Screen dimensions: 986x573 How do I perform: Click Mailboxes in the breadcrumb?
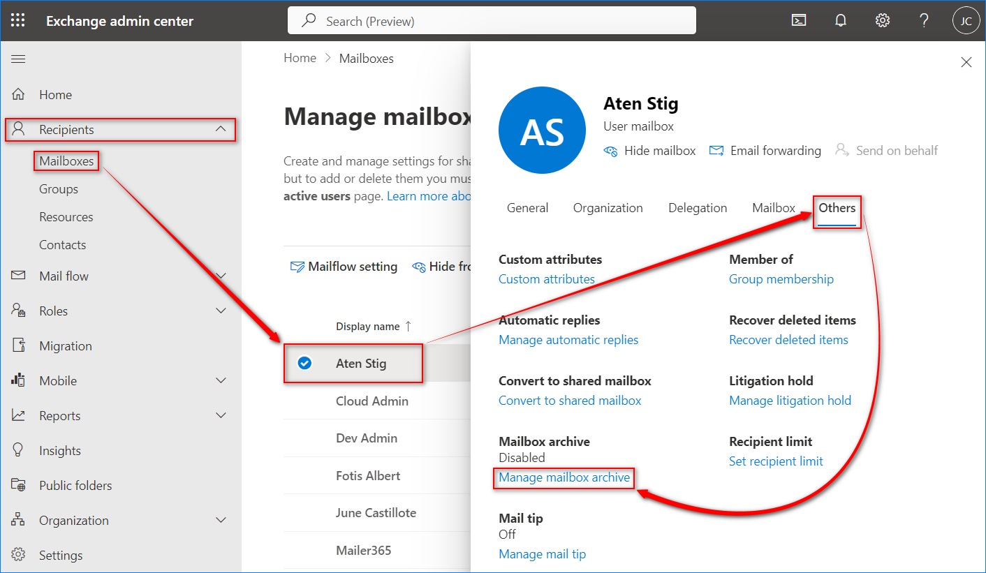tap(366, 59)
